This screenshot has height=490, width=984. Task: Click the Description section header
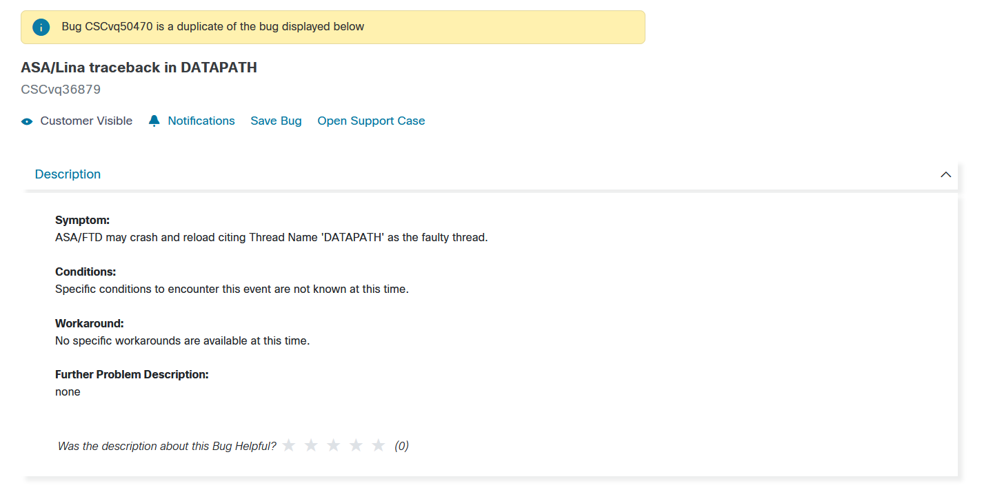tap(68, 174)
